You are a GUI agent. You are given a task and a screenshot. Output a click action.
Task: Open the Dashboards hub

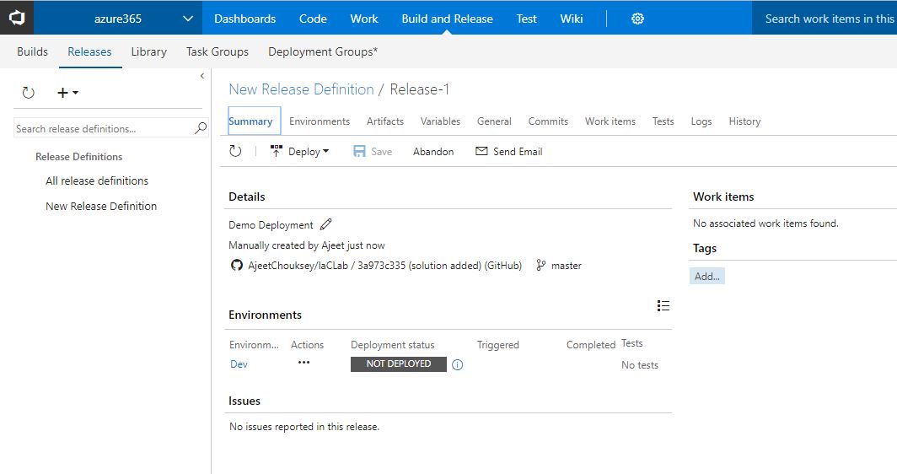(x=244, y=19)
